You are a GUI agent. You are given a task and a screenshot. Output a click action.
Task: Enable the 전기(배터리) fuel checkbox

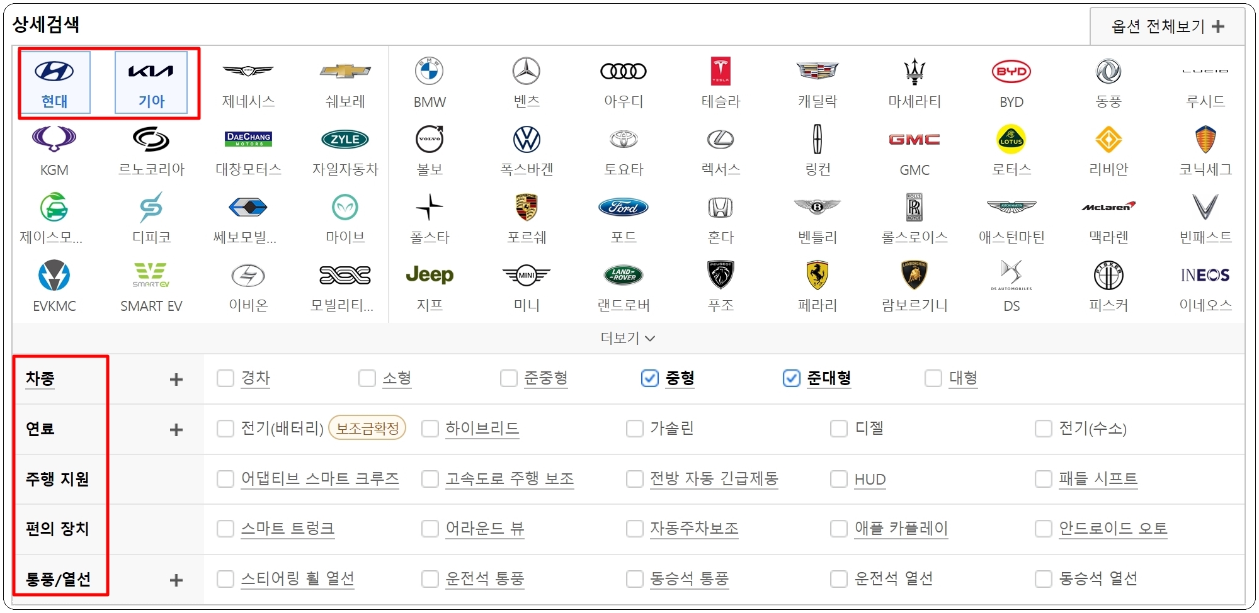point(225,429)
